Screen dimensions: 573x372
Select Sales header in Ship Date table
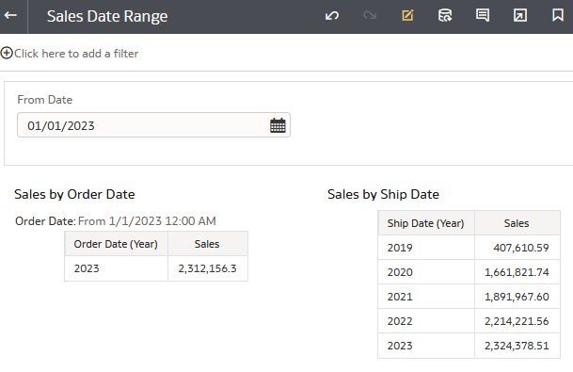click(x=517, y=223)
